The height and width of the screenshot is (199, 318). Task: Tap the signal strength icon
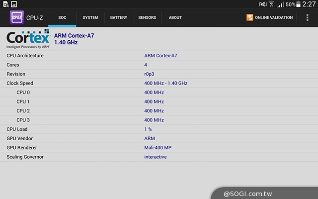[280, 4]
